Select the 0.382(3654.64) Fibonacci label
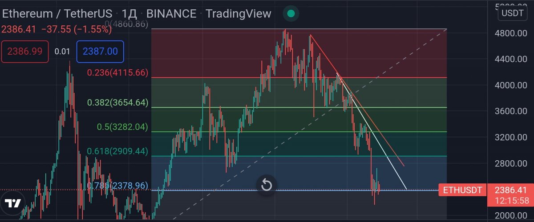Screen dimensions: 534x222 (x=117, y=103)
